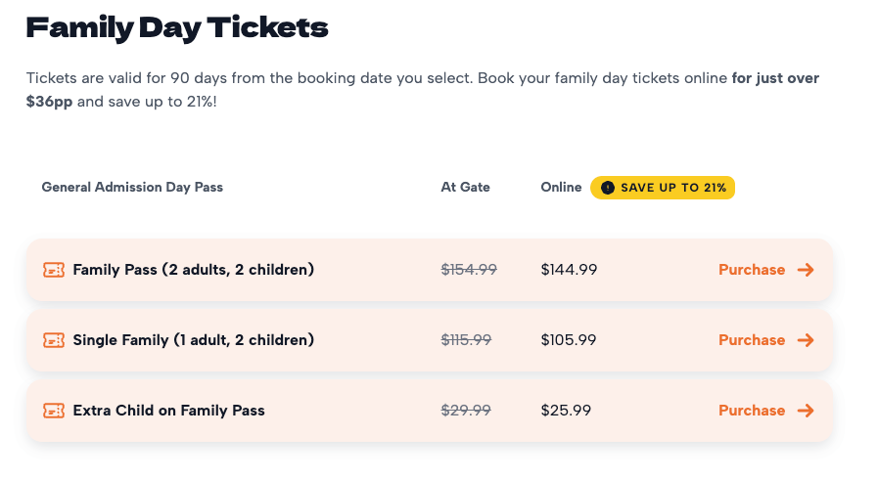The height and width of the screenshot is (480, 878).
Task: Click arrow icon in Family Pass row
Action: click(x=806, y=270)
